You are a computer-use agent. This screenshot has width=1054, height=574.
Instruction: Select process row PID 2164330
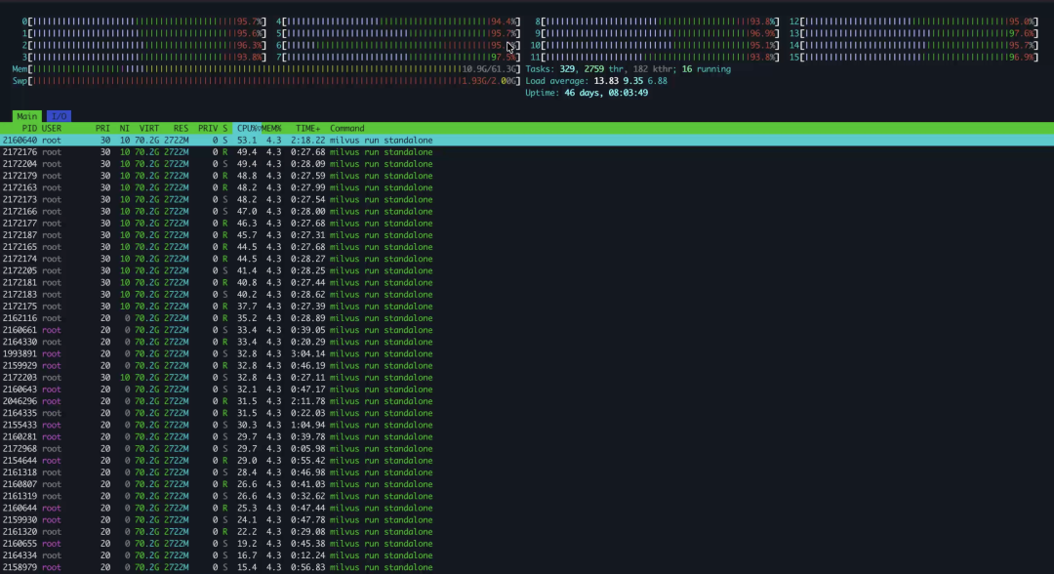click(x=527, y=342)
